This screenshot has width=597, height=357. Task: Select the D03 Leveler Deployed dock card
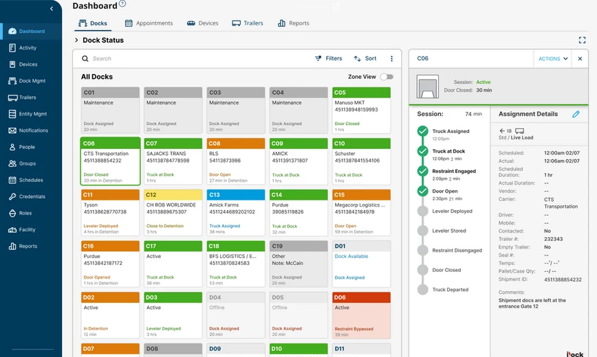[173, 315]
